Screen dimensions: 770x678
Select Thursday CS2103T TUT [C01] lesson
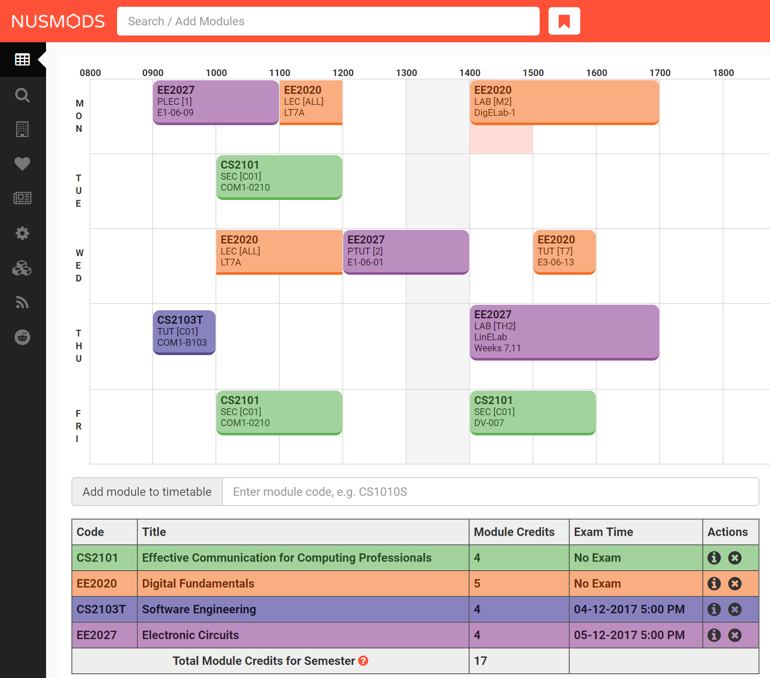click(x=184, y=332)
